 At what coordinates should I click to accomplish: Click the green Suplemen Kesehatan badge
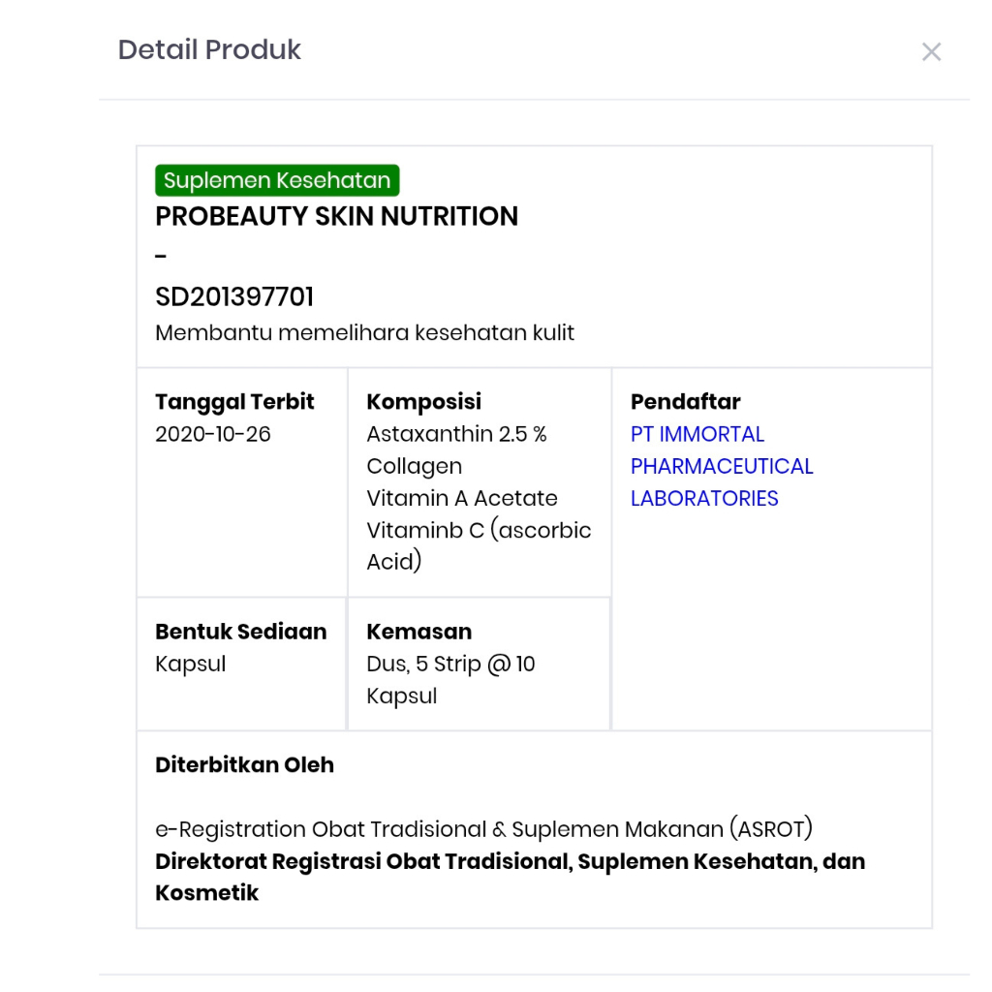277,180
